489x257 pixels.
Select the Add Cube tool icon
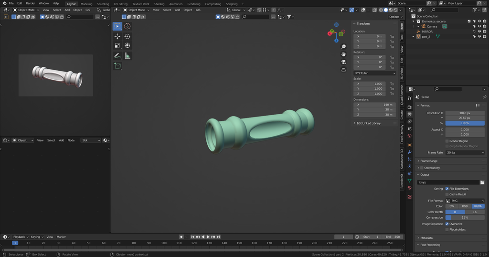click(x=117, y=66)
